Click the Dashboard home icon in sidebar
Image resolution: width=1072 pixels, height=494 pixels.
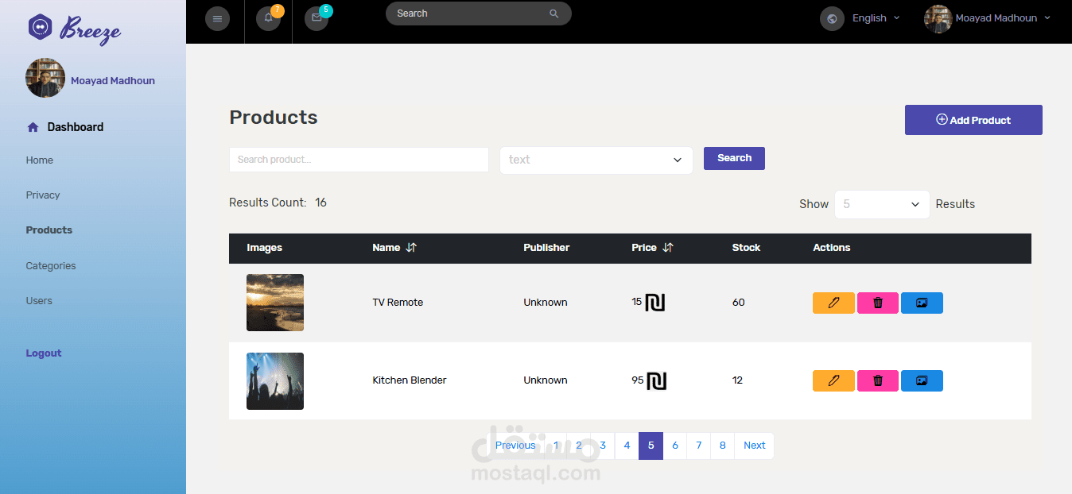pos(33,127)
